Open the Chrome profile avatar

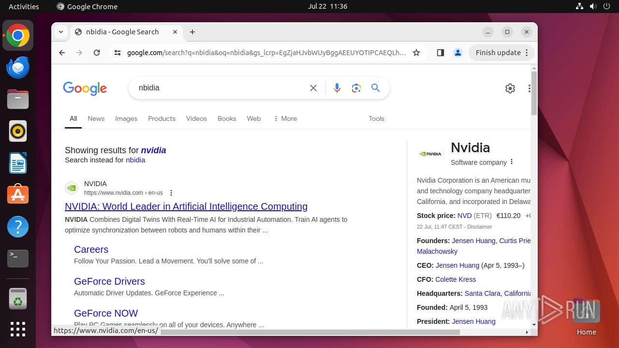tap(458, 53)
